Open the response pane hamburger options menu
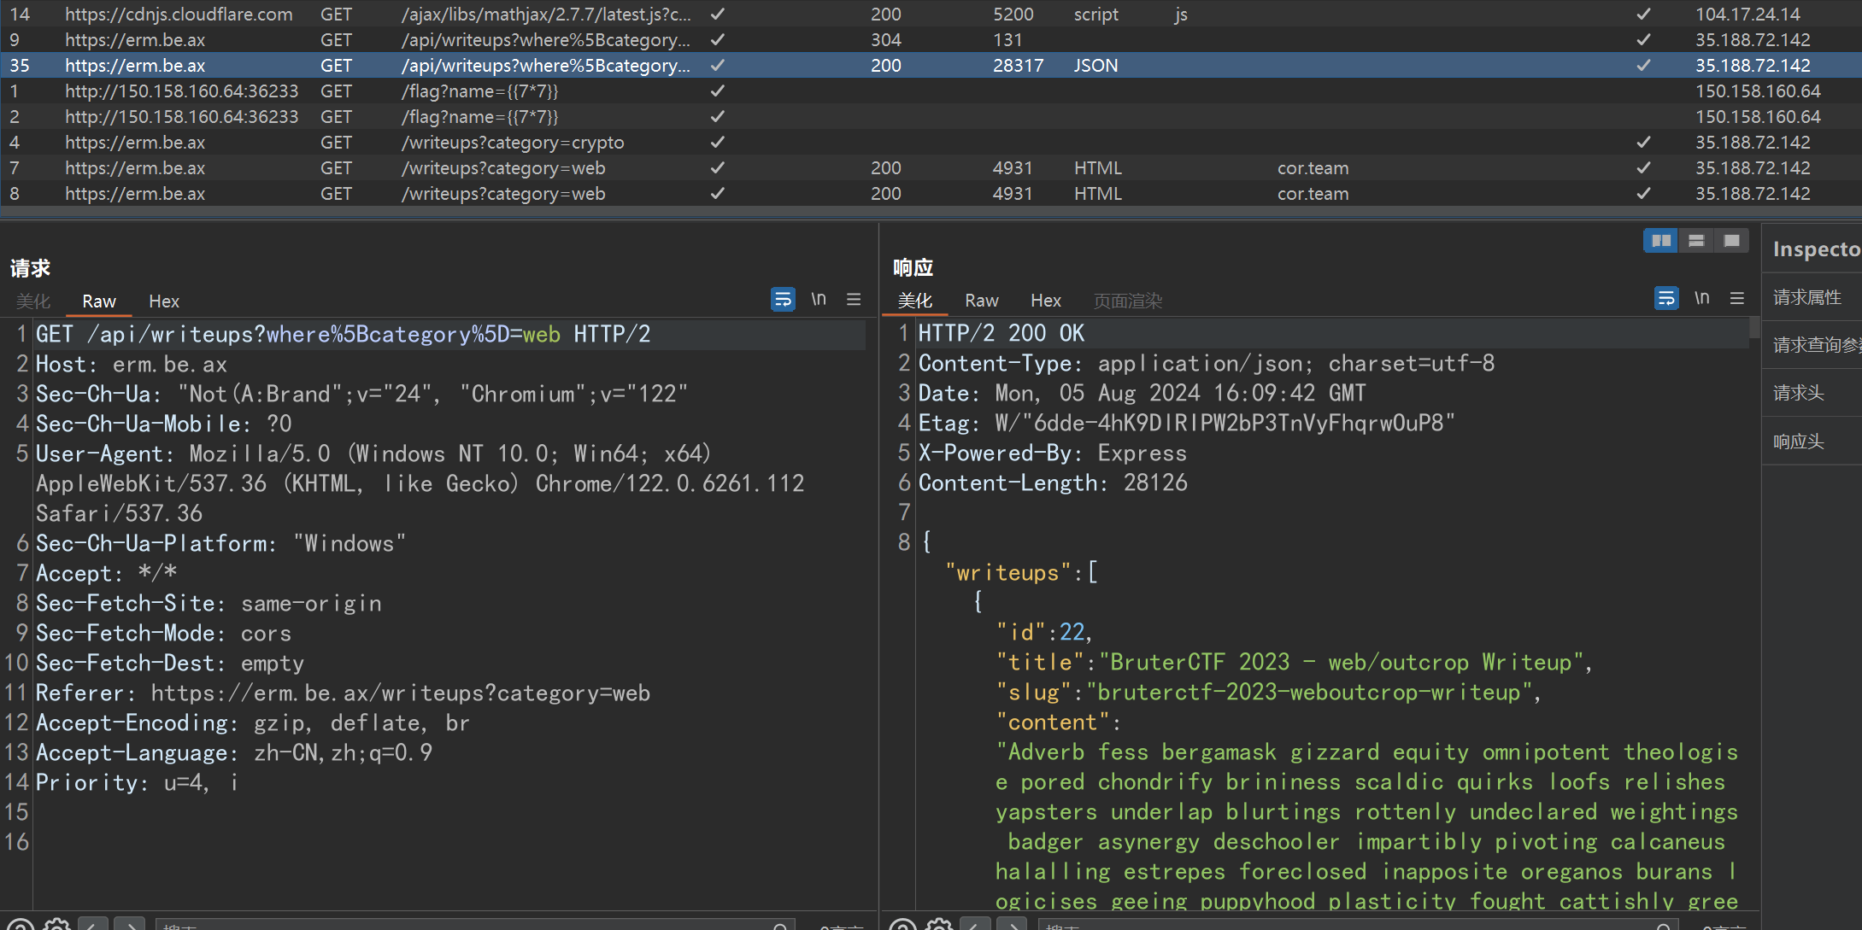The width and height of the screenshot is (1862, 930). coord(1737,299)
